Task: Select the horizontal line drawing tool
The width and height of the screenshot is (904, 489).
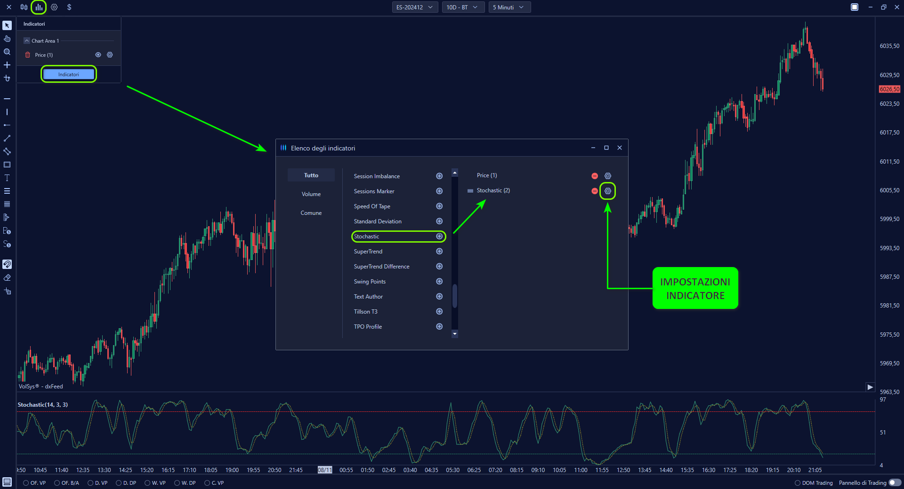Action: (x=7, y=99)
